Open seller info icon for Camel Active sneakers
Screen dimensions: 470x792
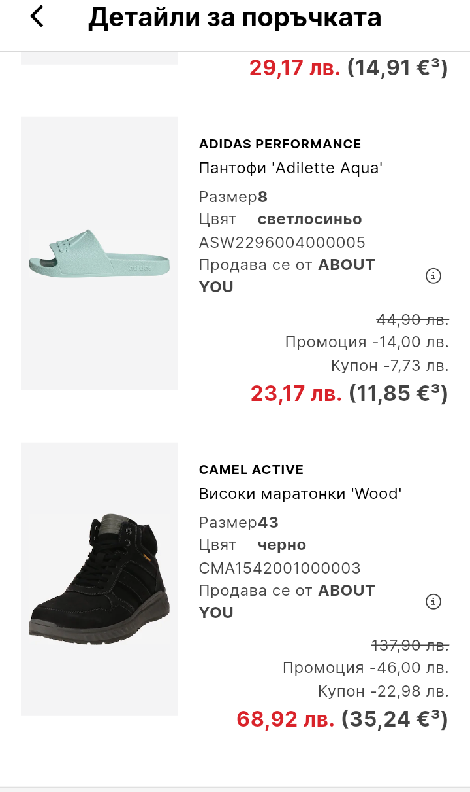433,602
